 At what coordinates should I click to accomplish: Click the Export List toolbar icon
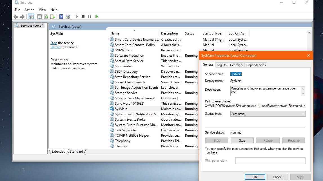tap(53, 17)
